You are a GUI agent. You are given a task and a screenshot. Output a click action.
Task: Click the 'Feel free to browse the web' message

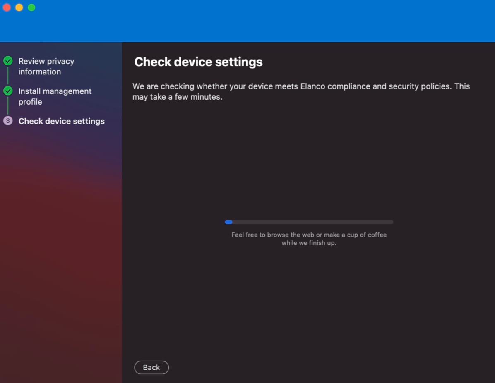click(x=309, y=239)
